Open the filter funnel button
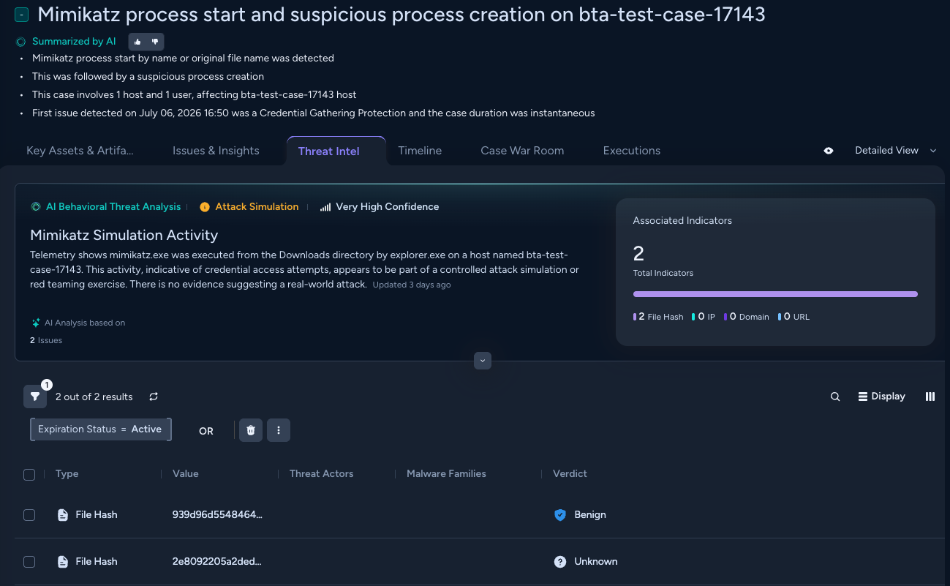This screenshot has height=586, width=950. [35, 397]
